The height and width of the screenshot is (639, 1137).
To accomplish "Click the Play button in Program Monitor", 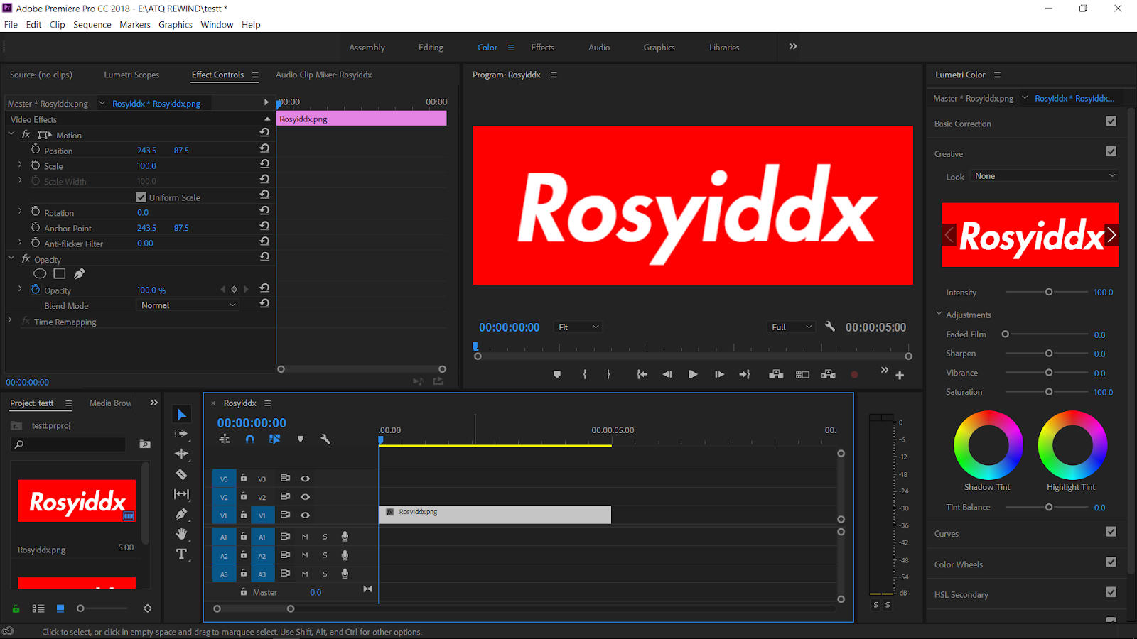I will tap(693, 374).
